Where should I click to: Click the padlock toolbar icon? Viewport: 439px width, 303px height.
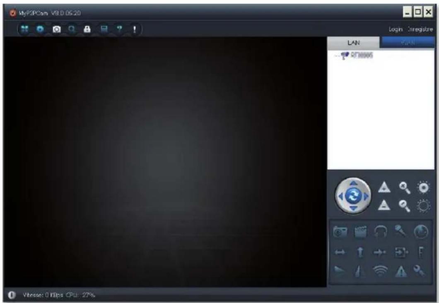[x=87, y=29]
